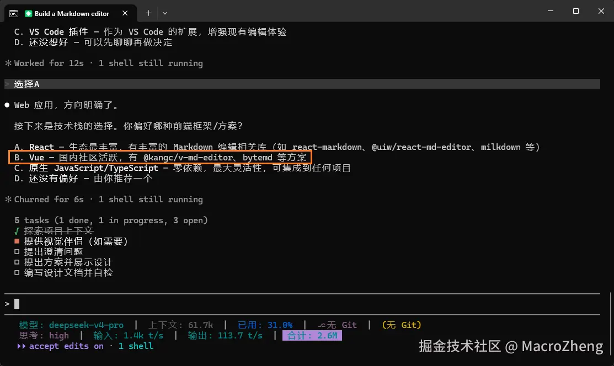Select the Build a Markdown editor tab
This screenshot has height=366, width=614.
click(x=71, y=13)
